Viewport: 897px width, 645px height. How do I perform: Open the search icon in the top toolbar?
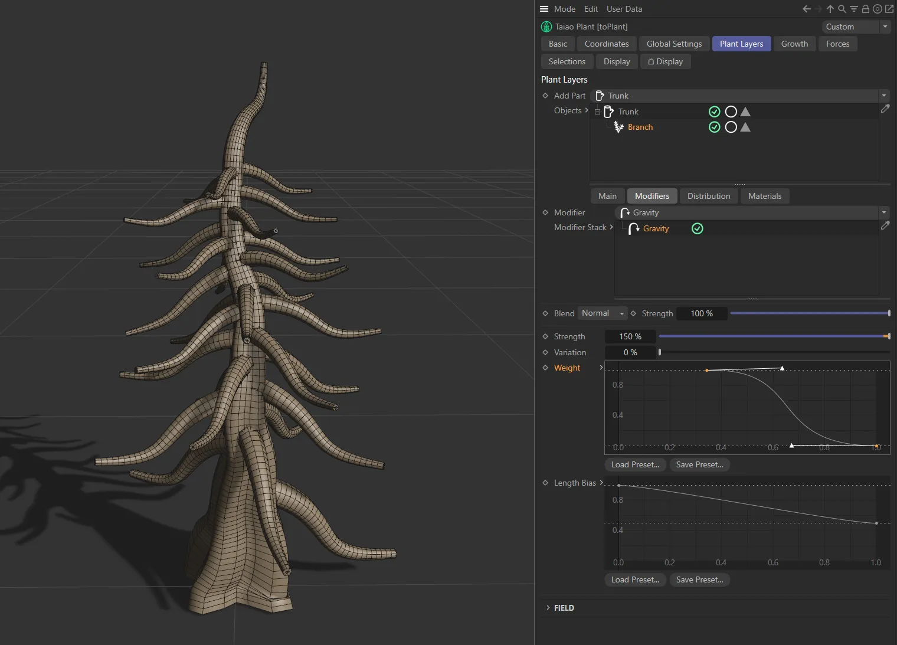(842, 9)
